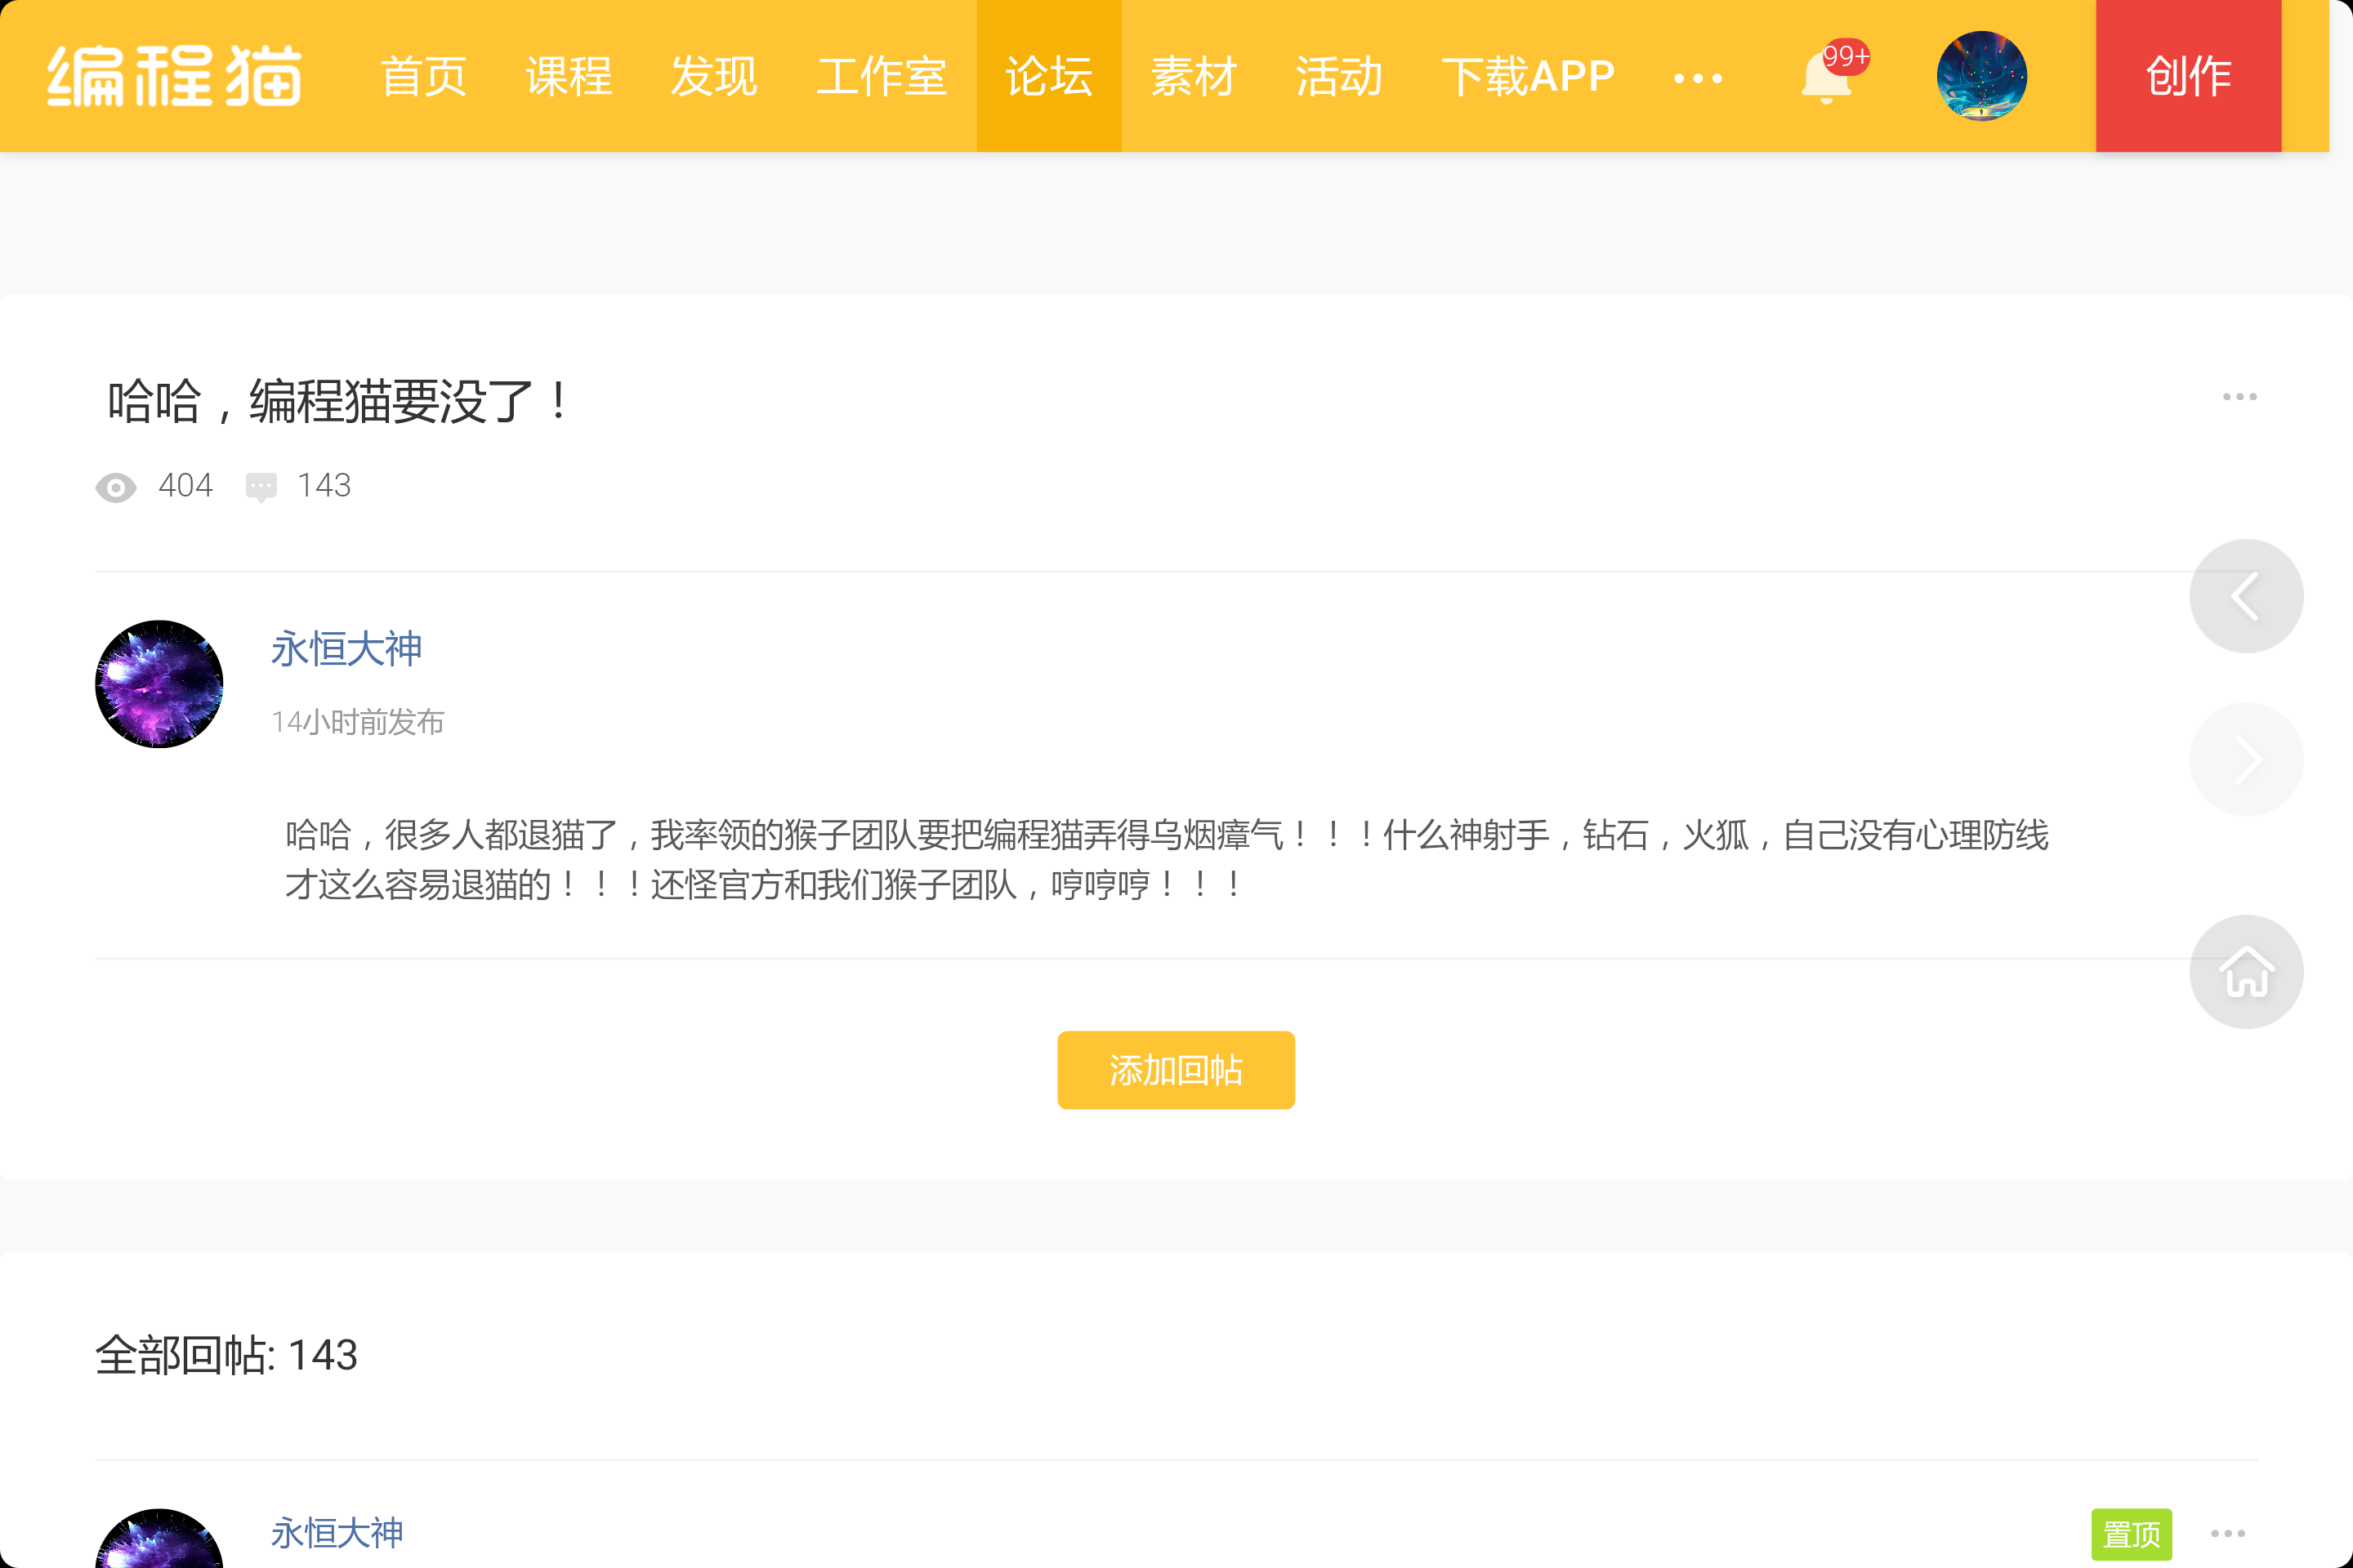Open the 素材 tab
The height and width of the screenshot is (1568, 2353).
1194,76
